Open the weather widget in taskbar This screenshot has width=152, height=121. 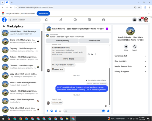(x=116, y=119)
